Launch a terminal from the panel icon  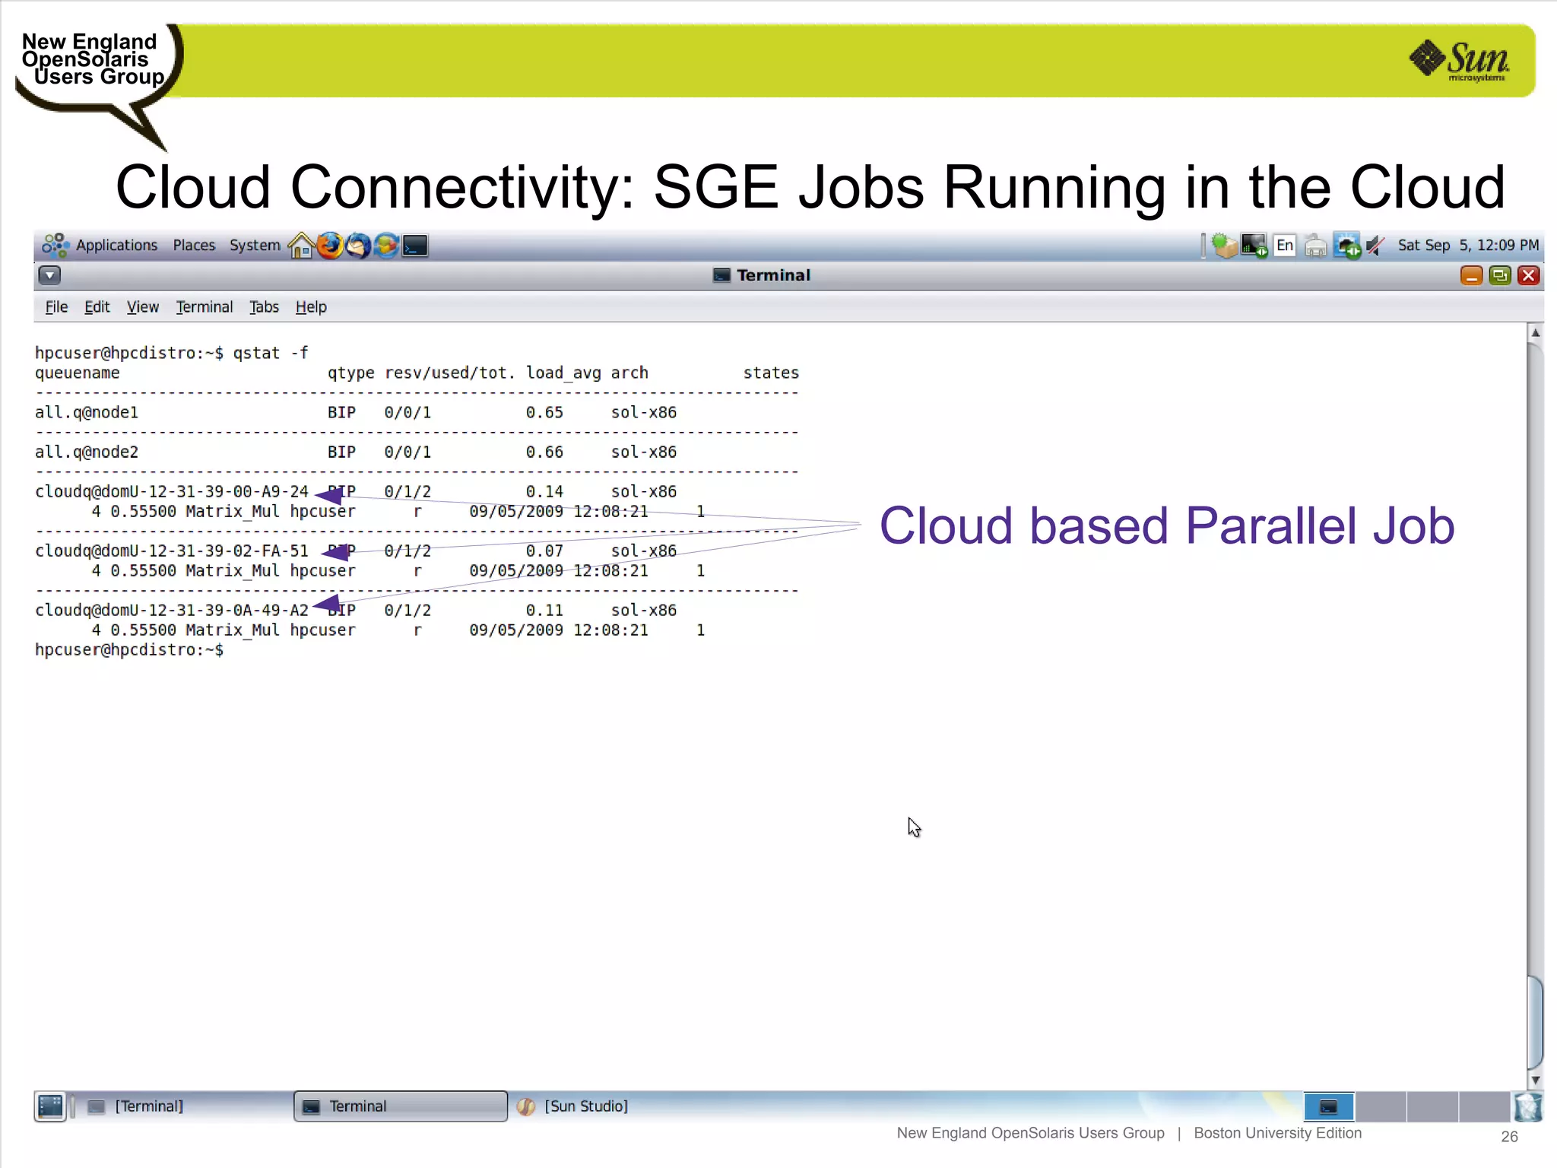415,246
